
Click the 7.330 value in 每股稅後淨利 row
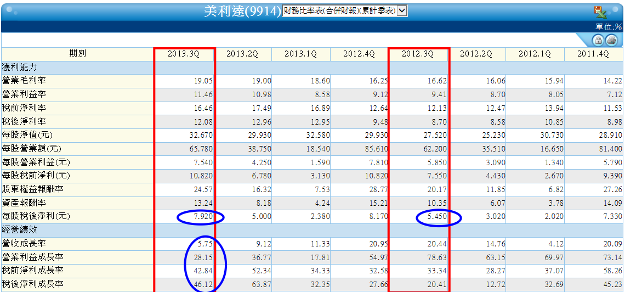[612, 217]
